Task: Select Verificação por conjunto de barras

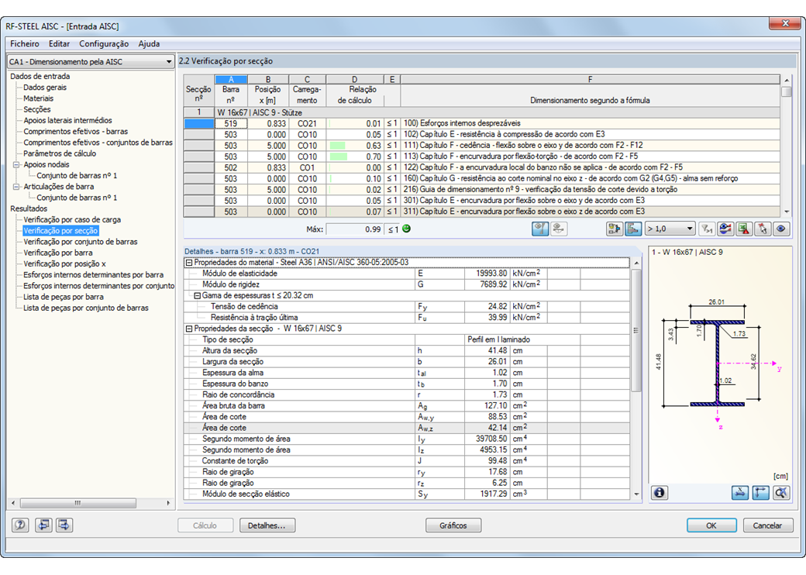Action: pos(80,242)
